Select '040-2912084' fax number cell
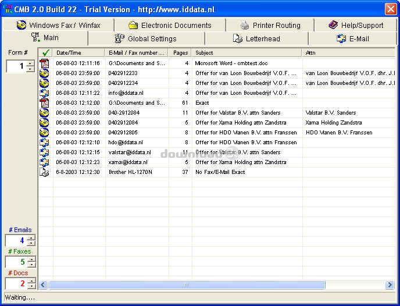Screen dimensions: 400x306 [x=124, y=113]
